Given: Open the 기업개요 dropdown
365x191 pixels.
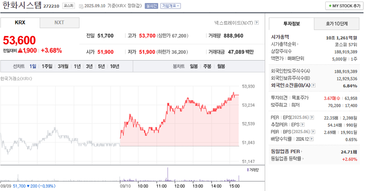Looking at the screenshot, I should pyautogui.click(x=171, y=6).
